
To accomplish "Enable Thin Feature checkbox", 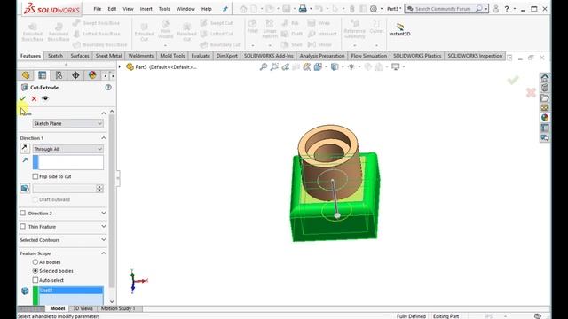I will [x=23, y=227].
